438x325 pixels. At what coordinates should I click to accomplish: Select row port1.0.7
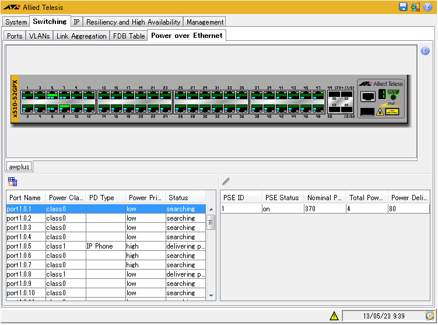point(106,265)
